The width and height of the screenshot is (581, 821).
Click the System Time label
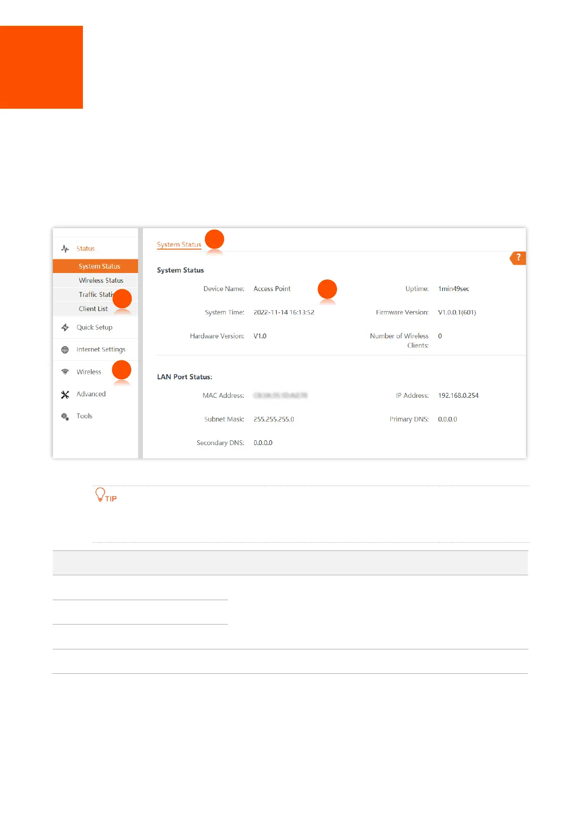pyautogui.click(x=224, y=313)
